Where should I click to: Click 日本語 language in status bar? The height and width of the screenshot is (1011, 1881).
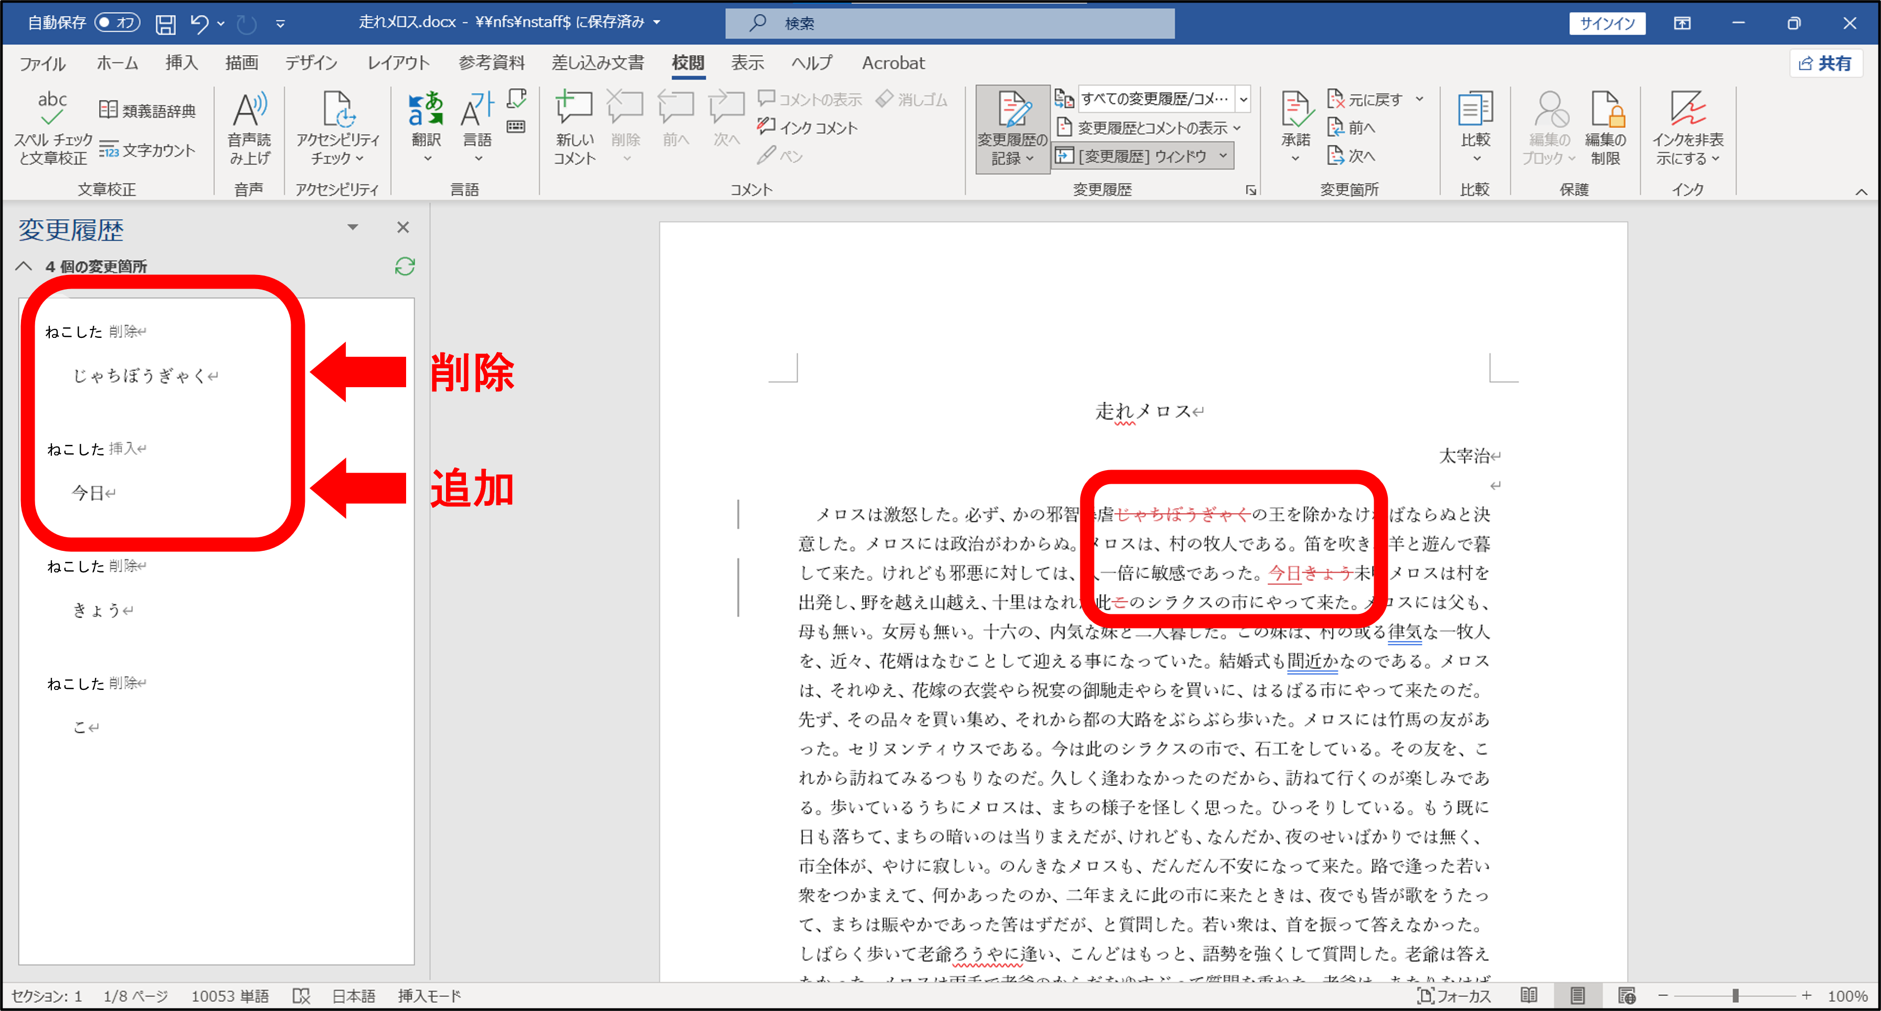point(354,996)
